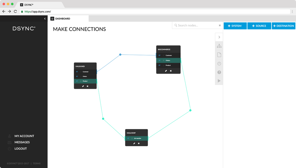Viewport: 296px width, 168px height.
Task: Open help via the question mark icon
Action: click(219, 72)
